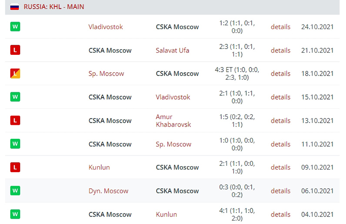Viewport: 346px width, 224px height.
Task: Open the Salavat Ufa team page
Action: click(x=172, y=50)
